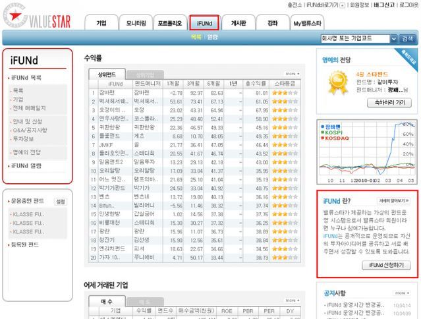
Task: Click the 버그신고 top link
Action: click(x=384, y=5)
